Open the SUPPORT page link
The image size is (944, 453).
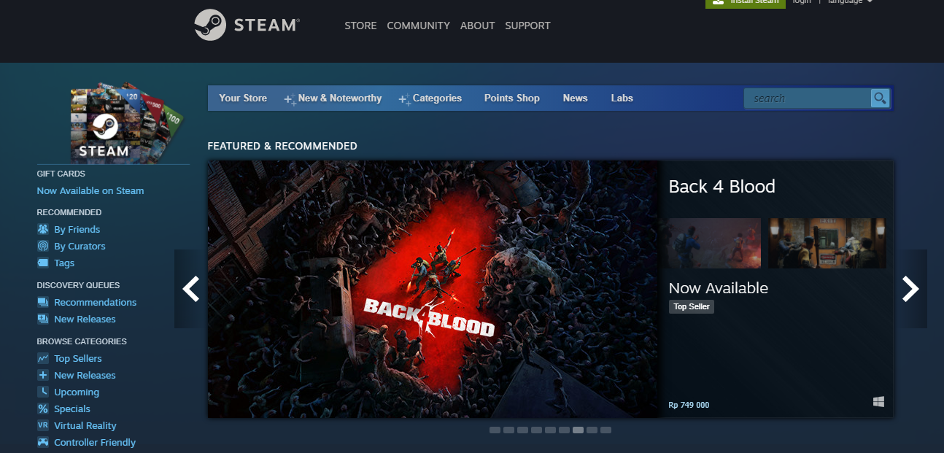coord(527,26)
